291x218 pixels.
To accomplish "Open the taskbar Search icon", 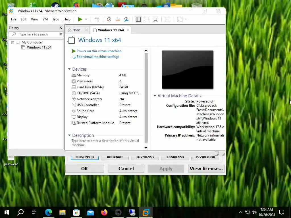I will pyautogui.click(x=20, y=212).
